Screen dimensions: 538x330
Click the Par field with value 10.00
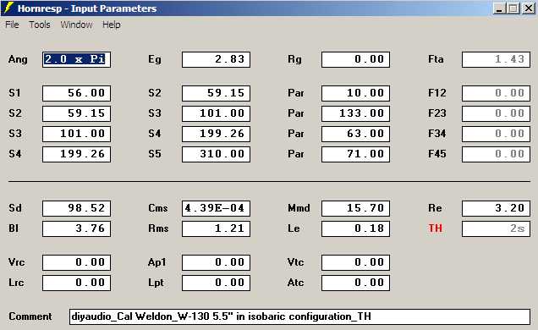[x=356, y=93]
